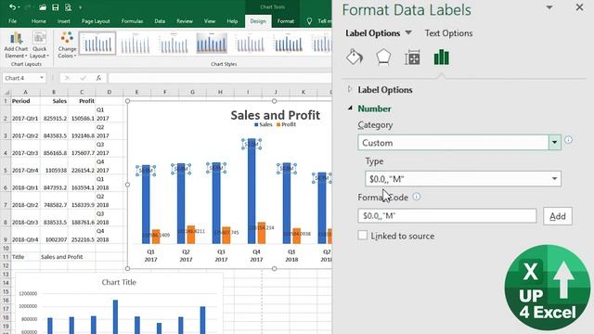This screenshot has width=594, height=334.
Task: Switch to the Insert ribbon tab
Action: tap(64, 21)
